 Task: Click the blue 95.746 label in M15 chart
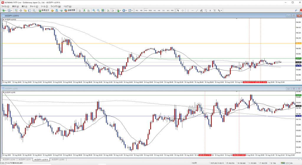pos(298,66)
